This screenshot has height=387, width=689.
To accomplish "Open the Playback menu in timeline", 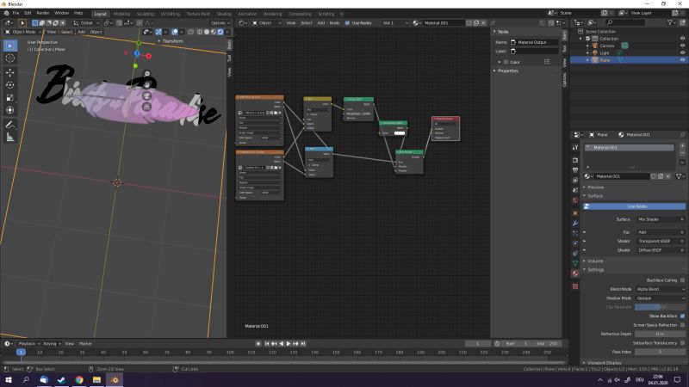I will 28,344.
